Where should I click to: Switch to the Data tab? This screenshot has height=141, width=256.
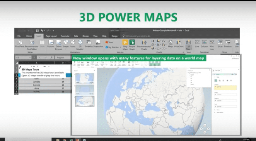click(x=76, y=36)
